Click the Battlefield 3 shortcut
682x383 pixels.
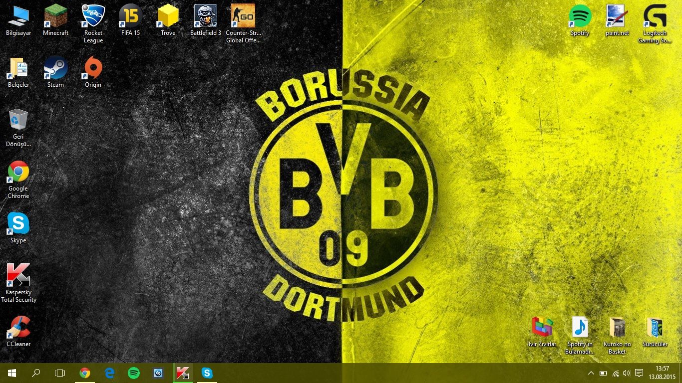pyautogui.click(x=205, y=20)
